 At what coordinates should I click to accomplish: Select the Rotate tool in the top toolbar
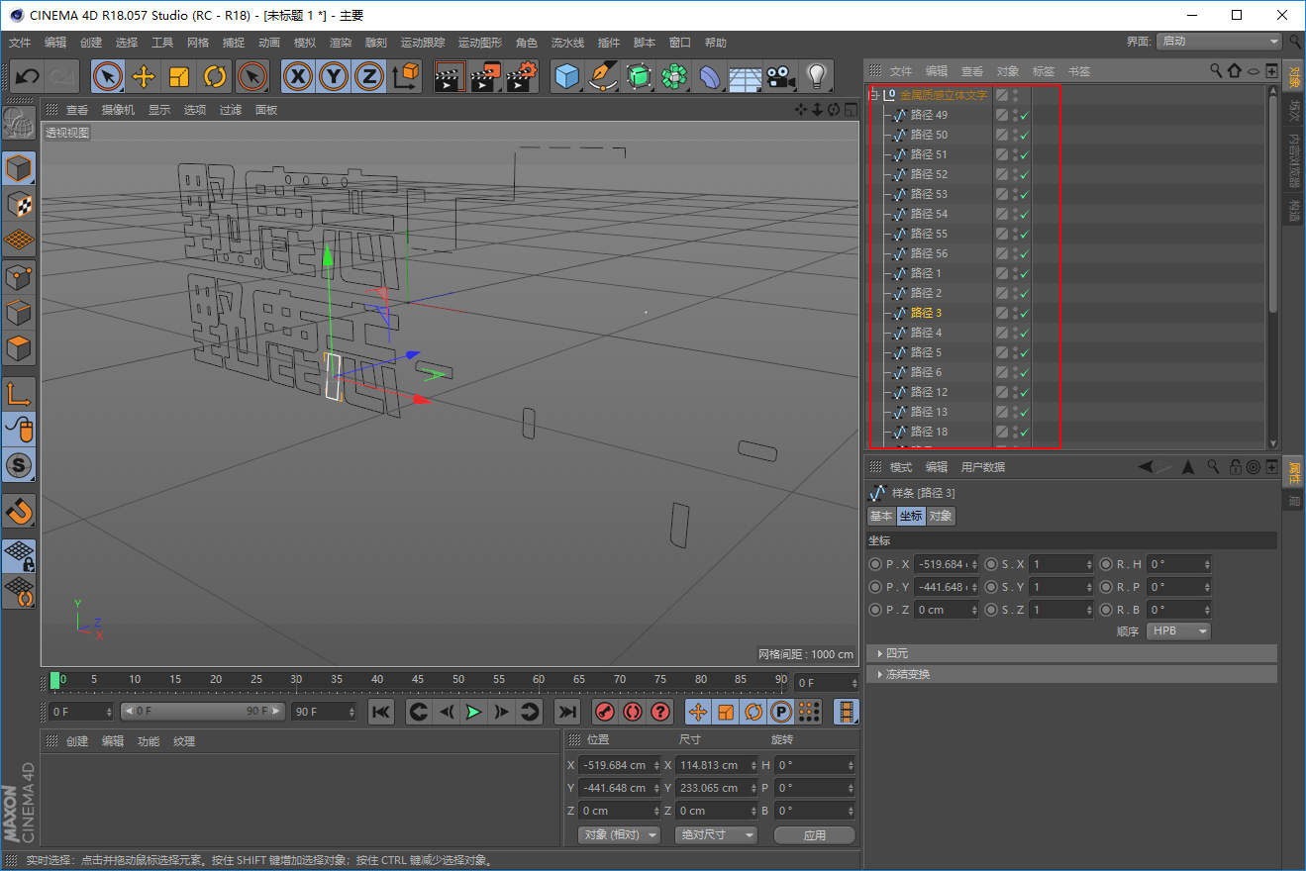pos(215,76)
